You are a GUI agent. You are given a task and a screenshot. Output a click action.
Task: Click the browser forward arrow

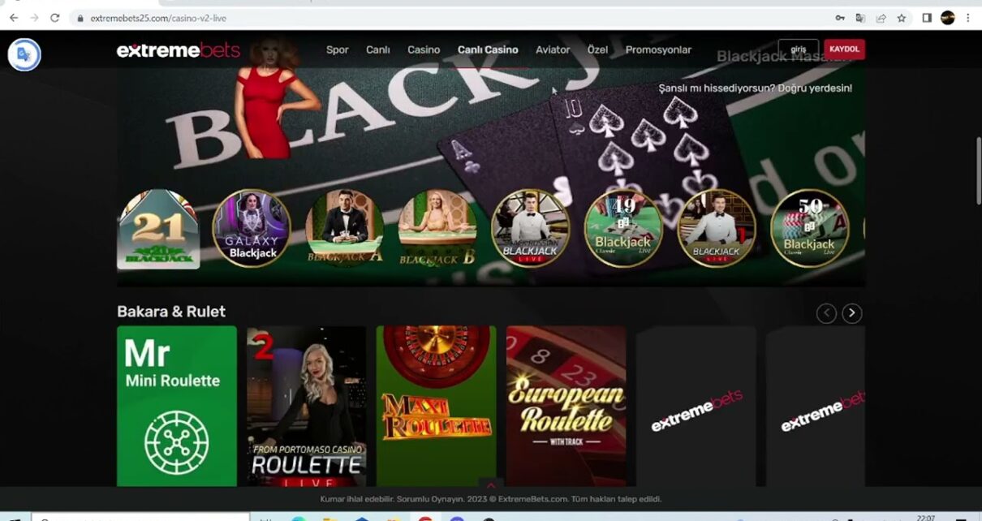[34, 18]
